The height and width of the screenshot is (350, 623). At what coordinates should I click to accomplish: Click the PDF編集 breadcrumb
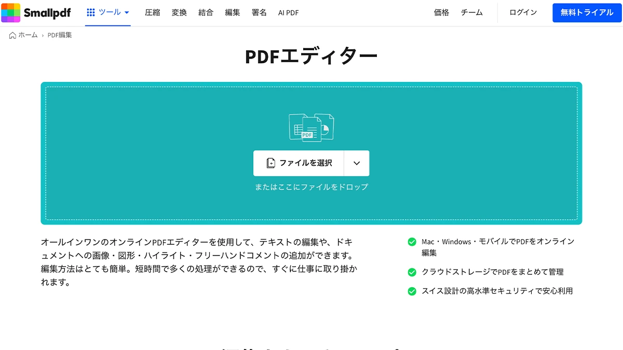point(60,35)
